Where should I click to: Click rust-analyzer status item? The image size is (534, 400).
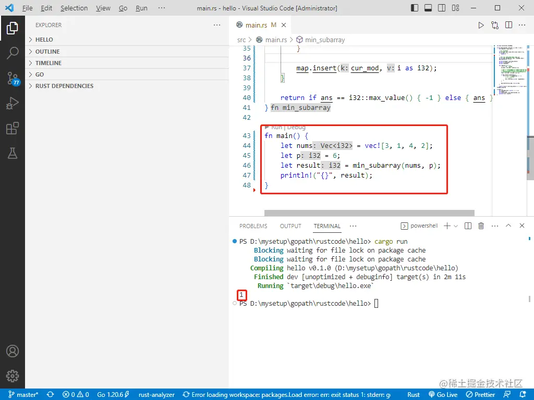[x=156, y=395]
